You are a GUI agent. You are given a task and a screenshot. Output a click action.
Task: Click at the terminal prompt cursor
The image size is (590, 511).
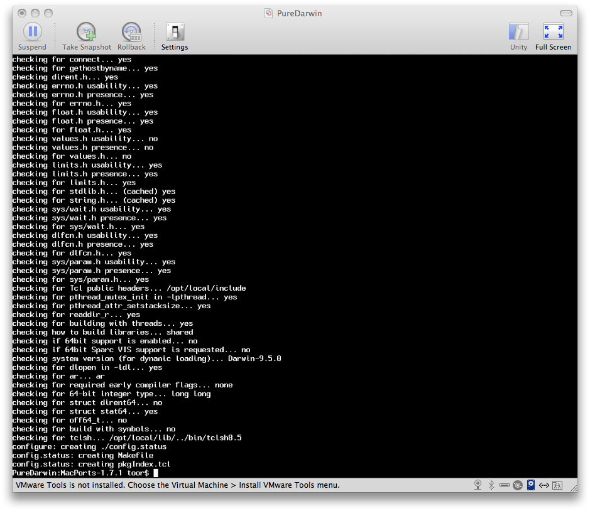click(x=156, y=473)
